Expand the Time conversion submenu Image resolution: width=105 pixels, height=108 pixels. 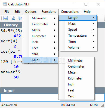pos(78,42)
